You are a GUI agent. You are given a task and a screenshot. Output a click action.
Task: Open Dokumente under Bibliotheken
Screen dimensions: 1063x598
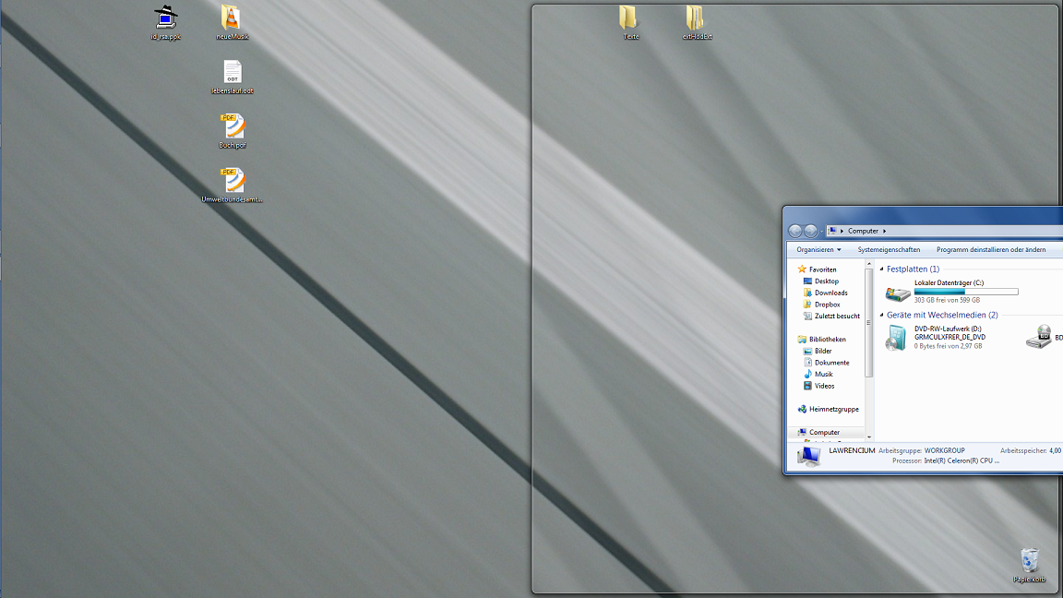(x=830, y=363)
